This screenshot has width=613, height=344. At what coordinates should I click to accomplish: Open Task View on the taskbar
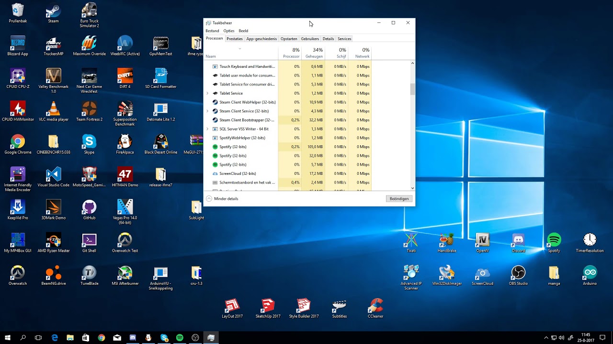38,338
